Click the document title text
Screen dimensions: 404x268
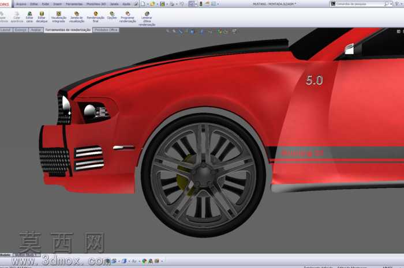coord(274,4)
